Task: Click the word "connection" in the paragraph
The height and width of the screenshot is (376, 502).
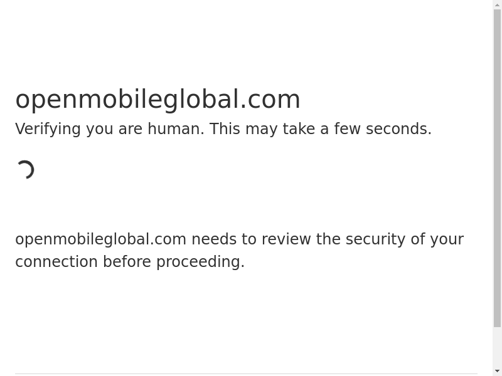Action: tap(56, 262)
